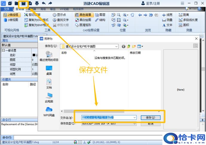
Task: Click the create new folder icon
Action: click(x=134, y=46)
